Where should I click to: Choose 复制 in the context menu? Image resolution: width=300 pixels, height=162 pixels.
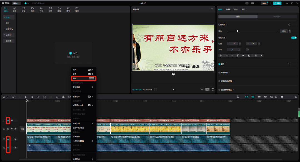[x=83, y=70]
